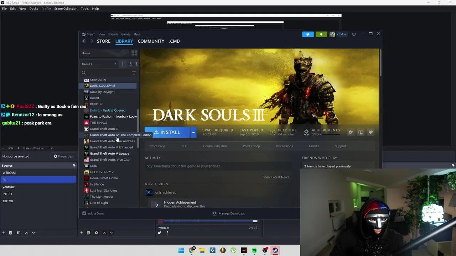Open scene filters icon in OBS Scenes dock
This screenshot has width=456, height=256.
click(19, 233)
